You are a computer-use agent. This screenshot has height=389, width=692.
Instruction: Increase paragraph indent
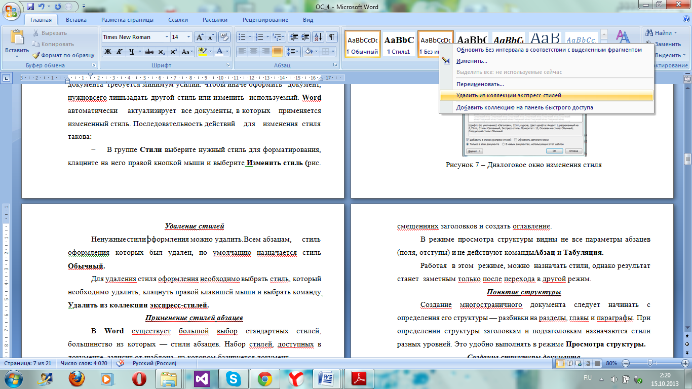[x=304, y=37]
